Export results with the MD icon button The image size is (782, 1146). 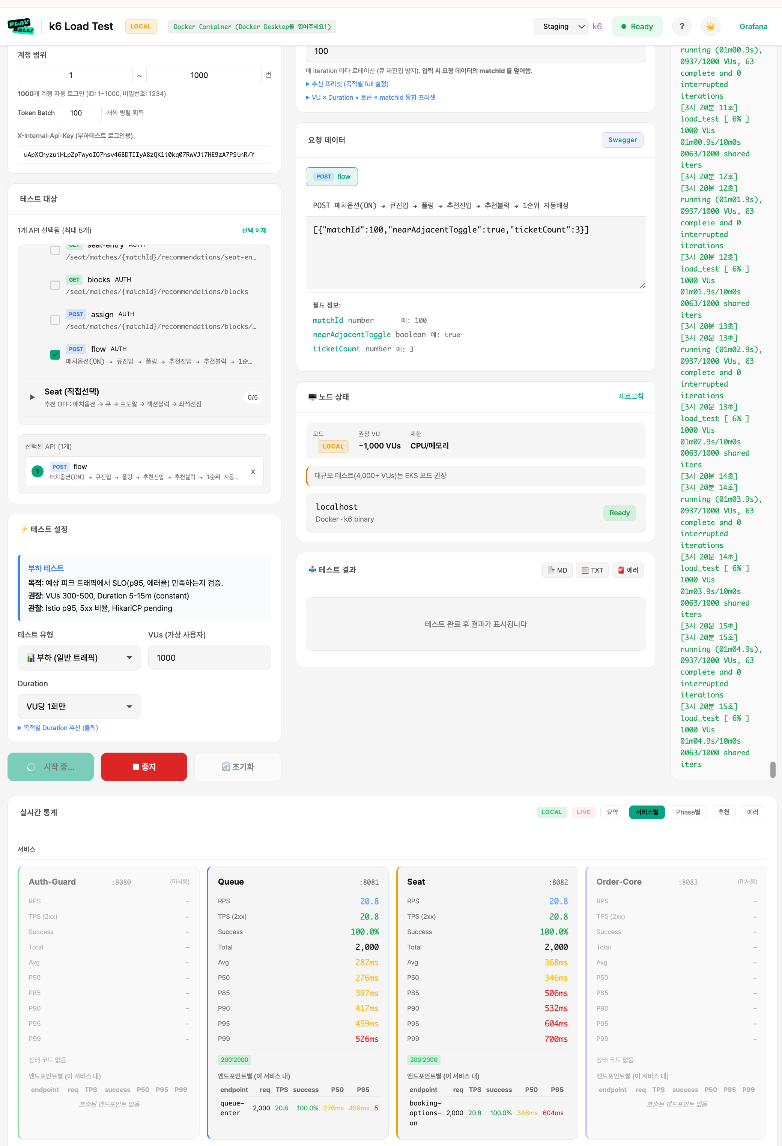point(557,570)
